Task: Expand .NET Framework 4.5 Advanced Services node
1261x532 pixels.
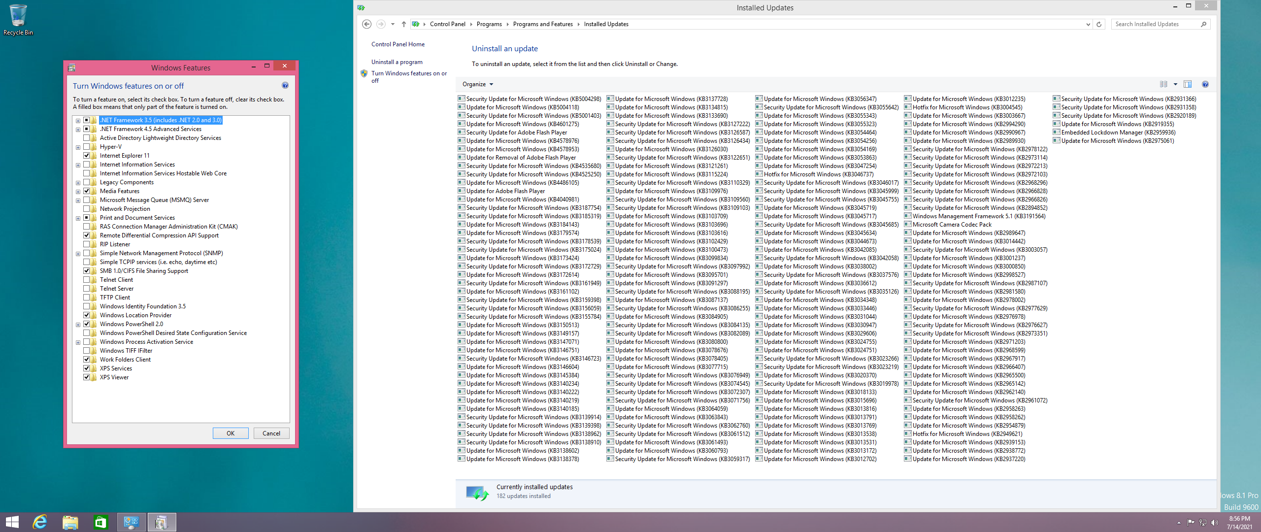Action: tap(78, 130)
